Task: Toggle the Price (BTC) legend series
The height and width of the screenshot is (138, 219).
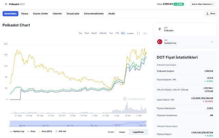Action: click(x=45, y=131)
